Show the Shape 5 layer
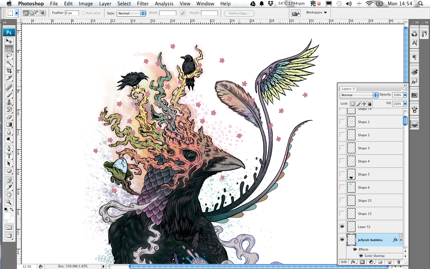Viewport: 430px width, 269px height. 342,174
